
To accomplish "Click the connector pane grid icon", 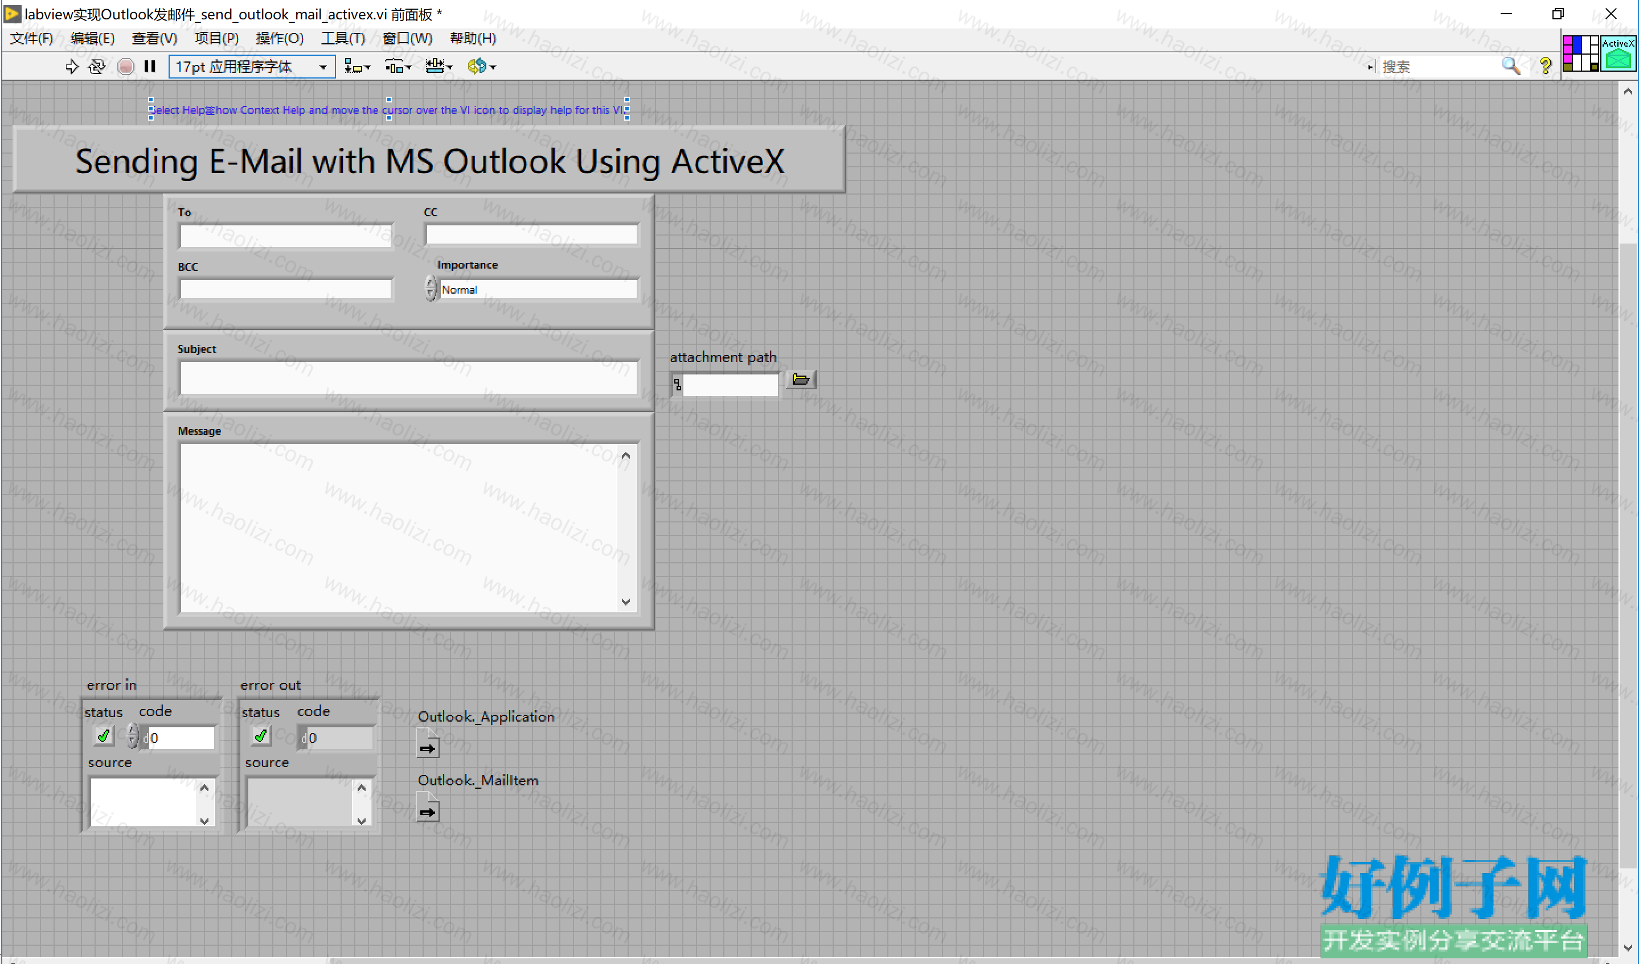I will (x=1580, y=53).
